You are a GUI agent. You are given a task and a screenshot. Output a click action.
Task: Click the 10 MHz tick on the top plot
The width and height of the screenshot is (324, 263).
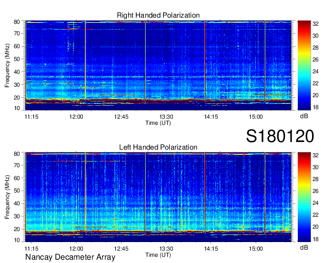(17, 108)
